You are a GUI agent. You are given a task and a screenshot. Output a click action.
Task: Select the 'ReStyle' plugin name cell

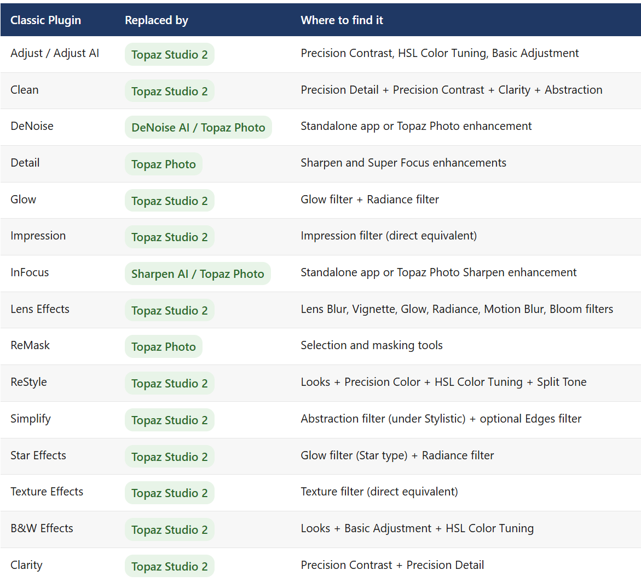[28, 383]
